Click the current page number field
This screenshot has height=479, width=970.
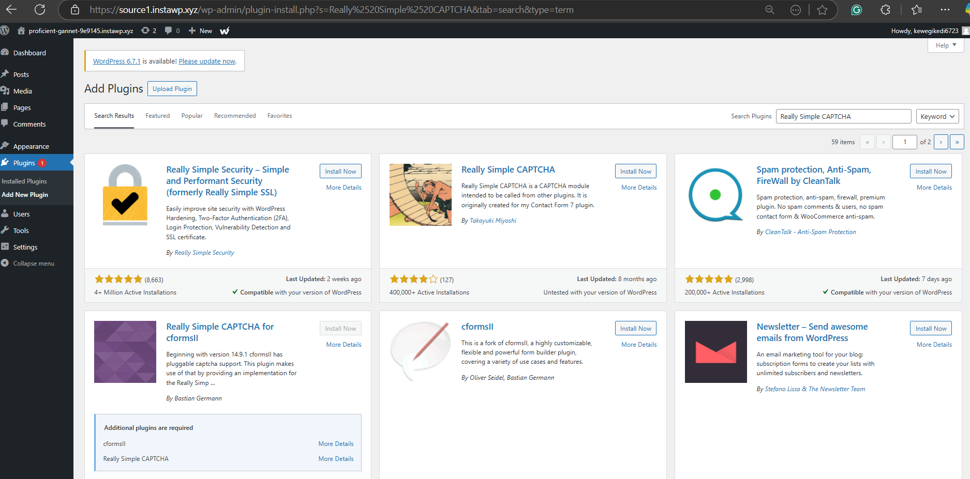(904, 142)
